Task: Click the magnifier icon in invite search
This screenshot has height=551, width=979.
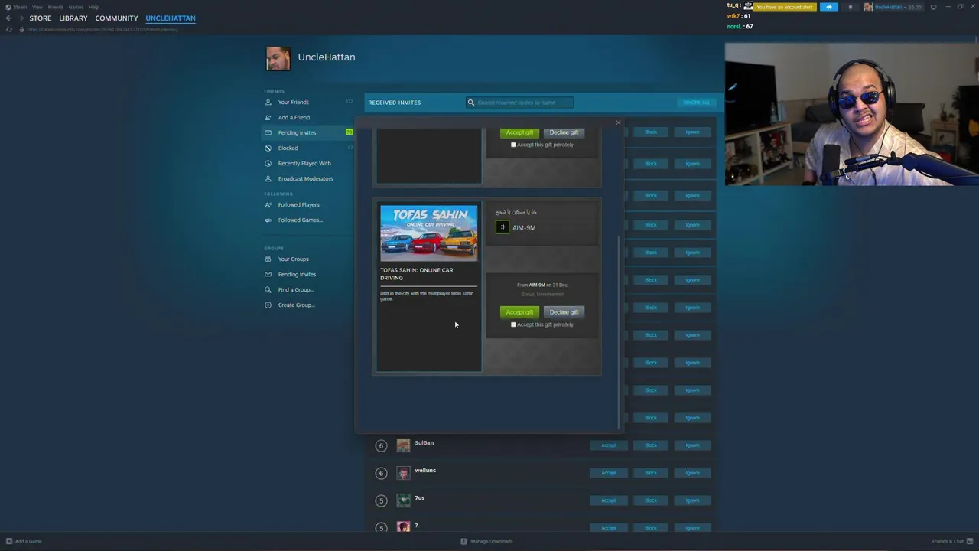Action: (x=471, y=103)
